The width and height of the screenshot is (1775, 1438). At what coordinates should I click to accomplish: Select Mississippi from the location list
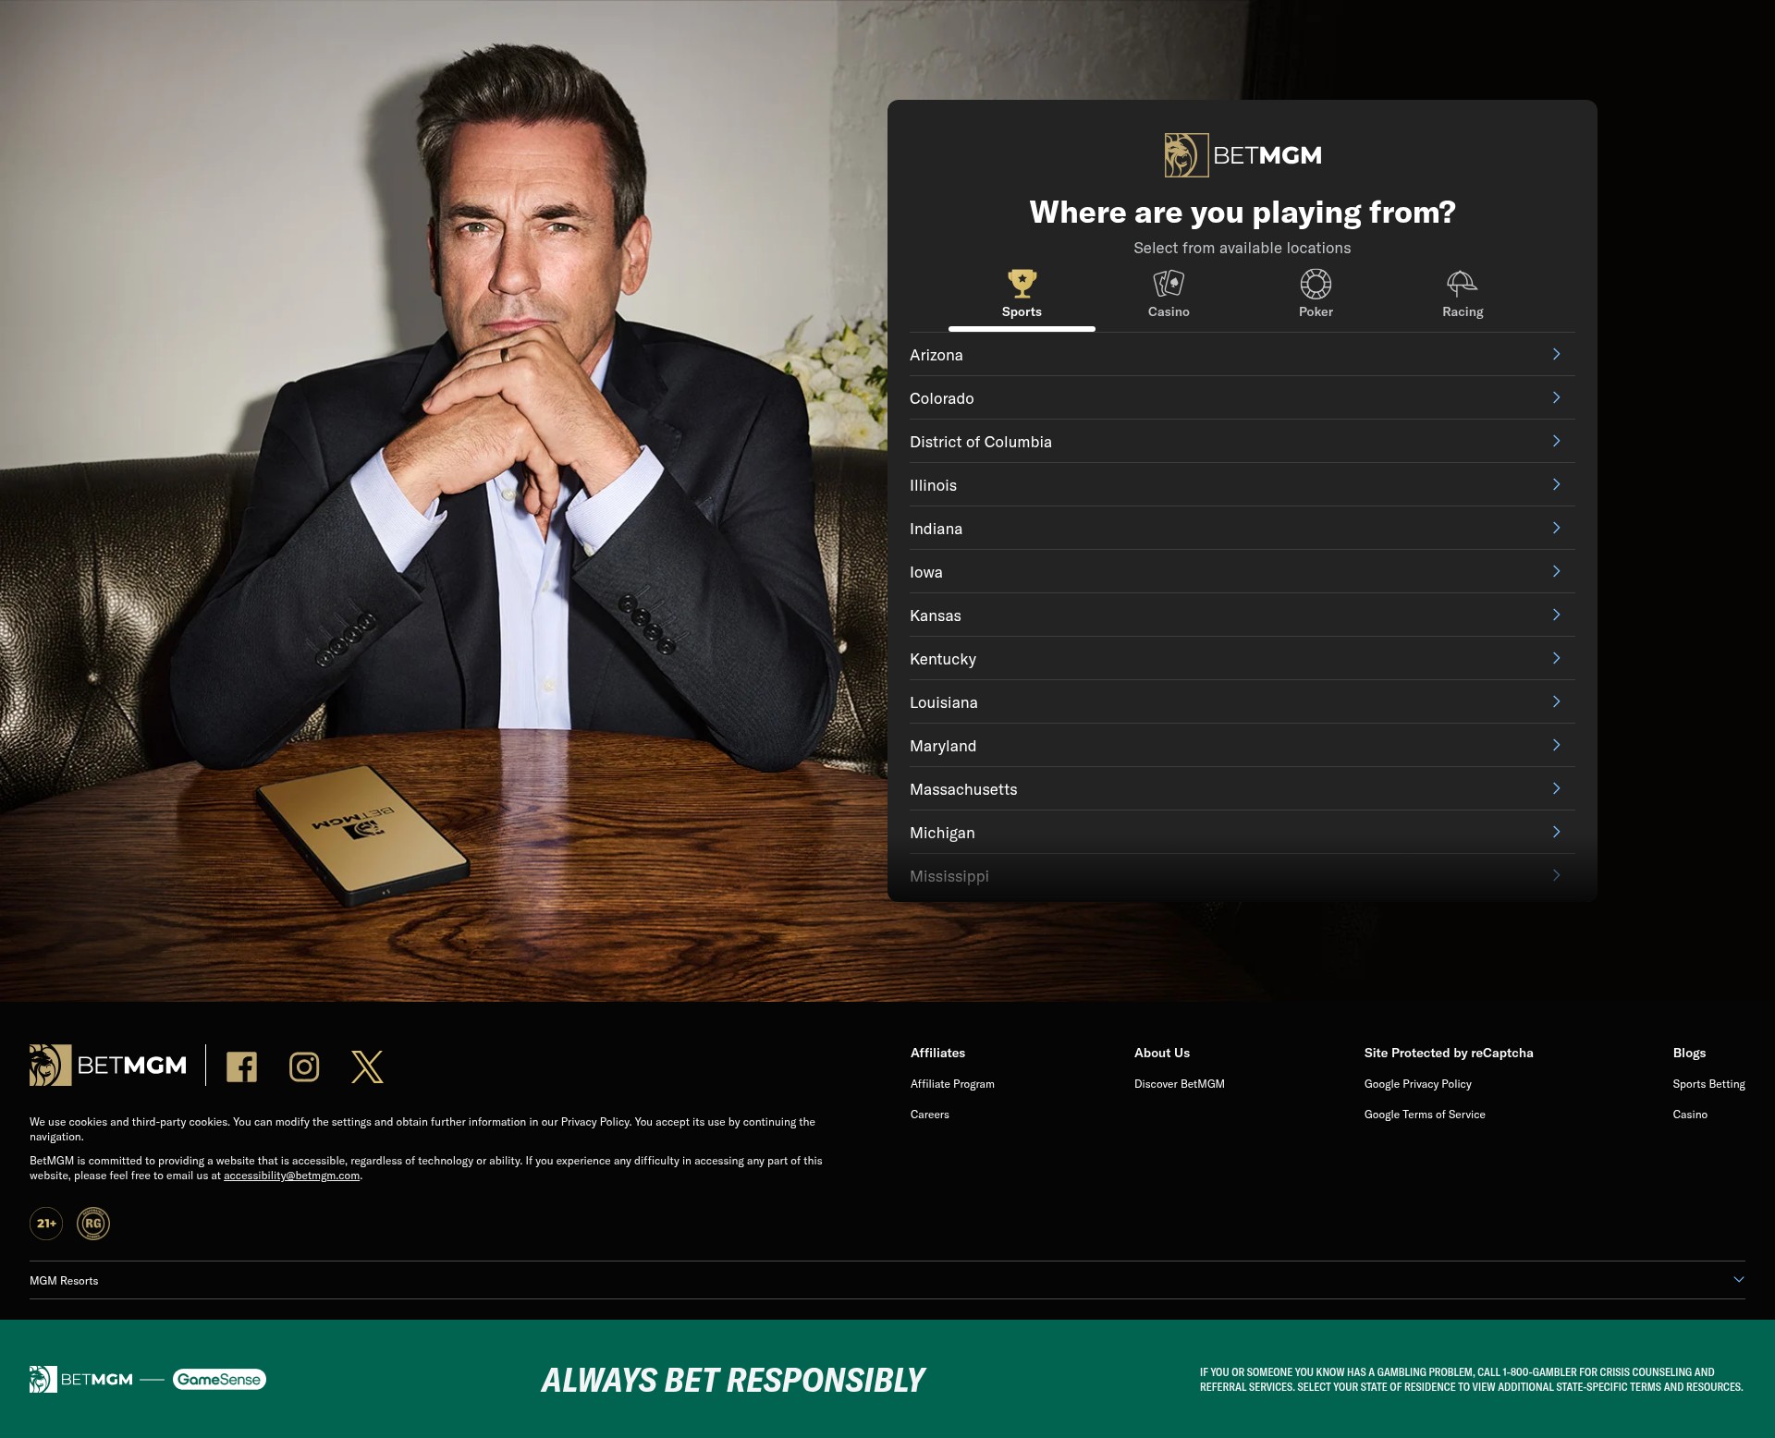click(x=1242, y=875)
